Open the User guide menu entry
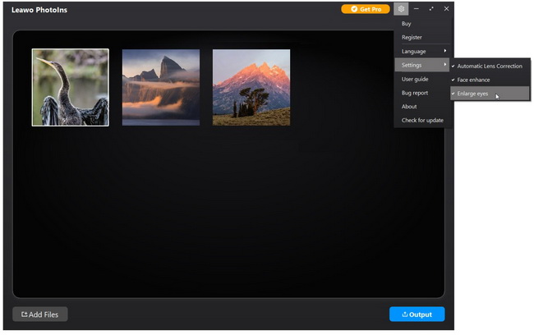Image resolution: width=534 pixels, height=335 pixels. pyautogui.click(x=415, y=79)
